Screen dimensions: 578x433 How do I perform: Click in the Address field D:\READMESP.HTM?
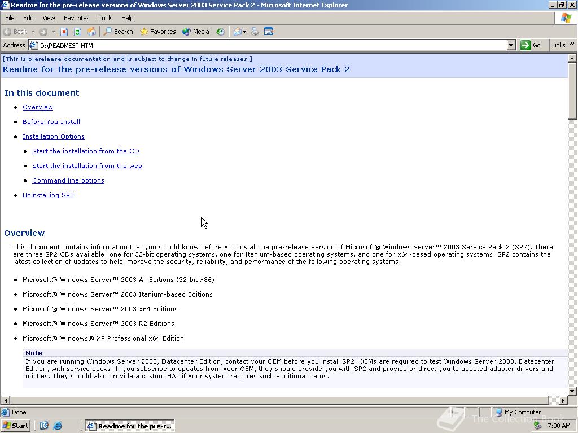coord(273,45)
